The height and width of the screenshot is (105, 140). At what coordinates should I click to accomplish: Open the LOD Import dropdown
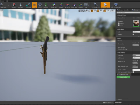136,58
